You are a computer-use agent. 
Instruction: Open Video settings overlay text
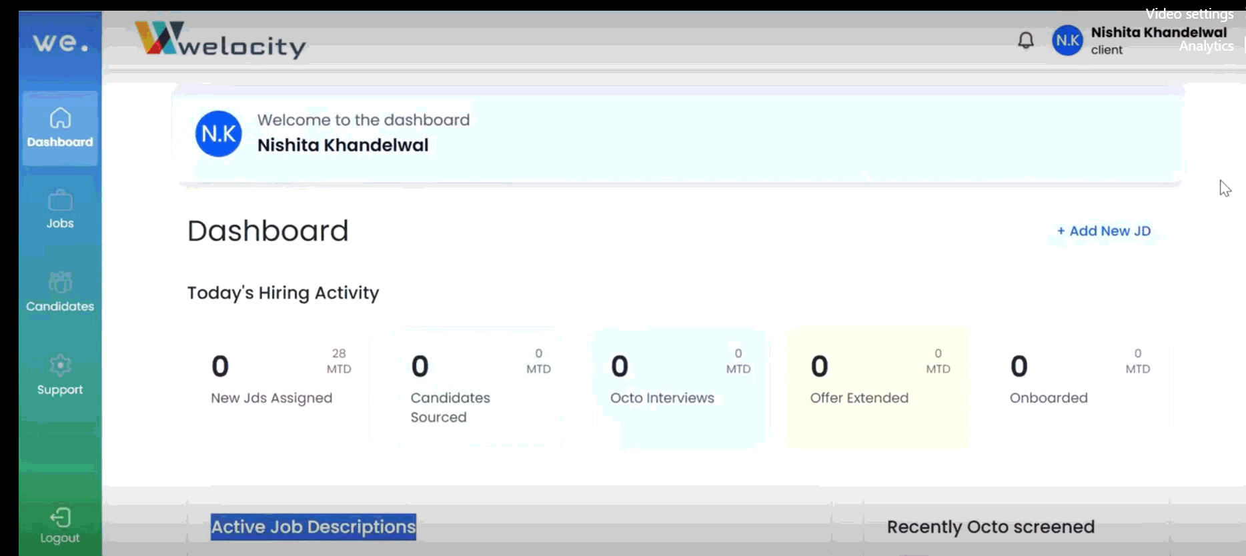point(1189,14)
